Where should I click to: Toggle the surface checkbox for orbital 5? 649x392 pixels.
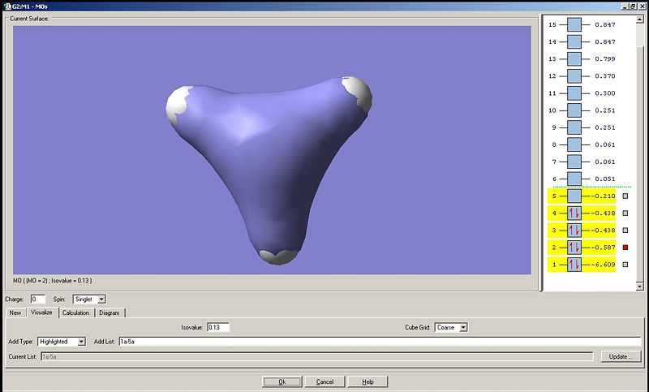625,196
